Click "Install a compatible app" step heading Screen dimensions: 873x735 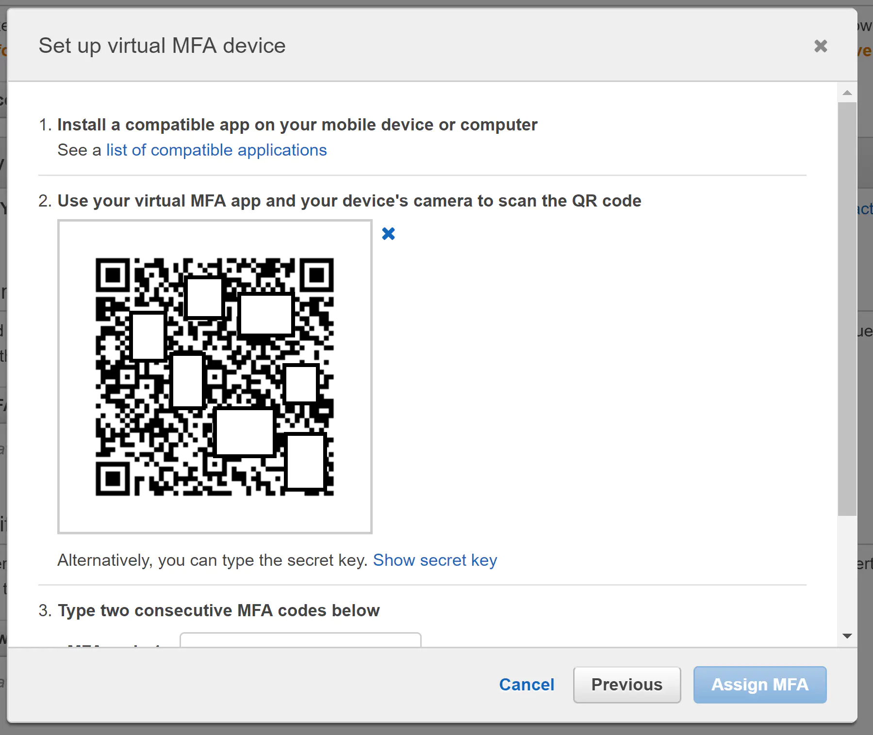297,125
